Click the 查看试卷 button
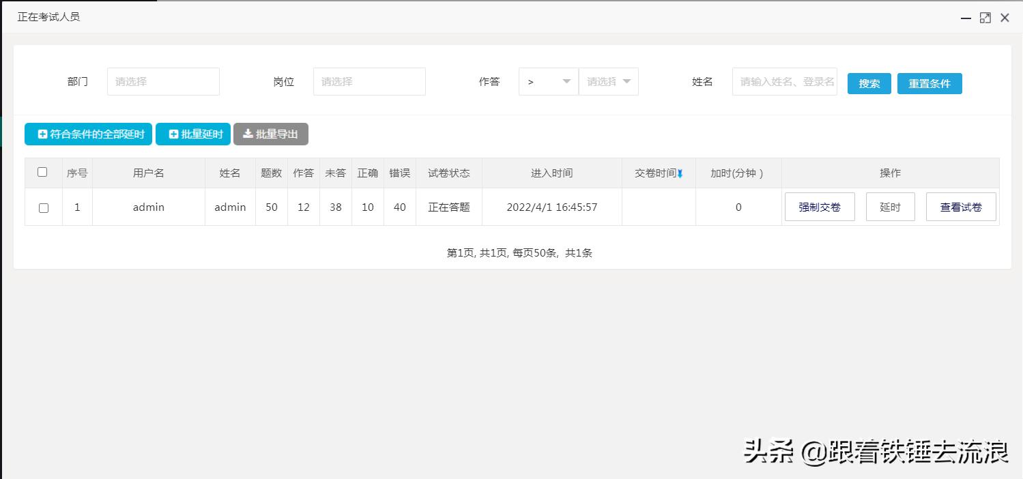 961,207
